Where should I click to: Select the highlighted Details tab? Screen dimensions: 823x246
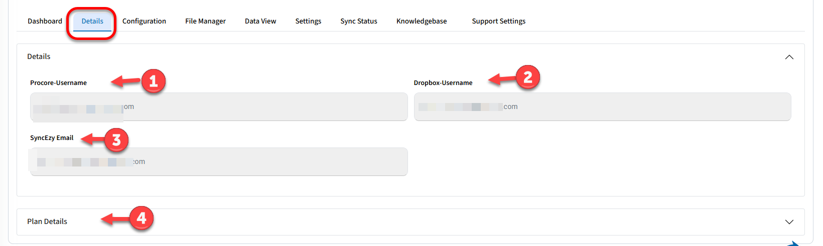click(x=92, y=21)
